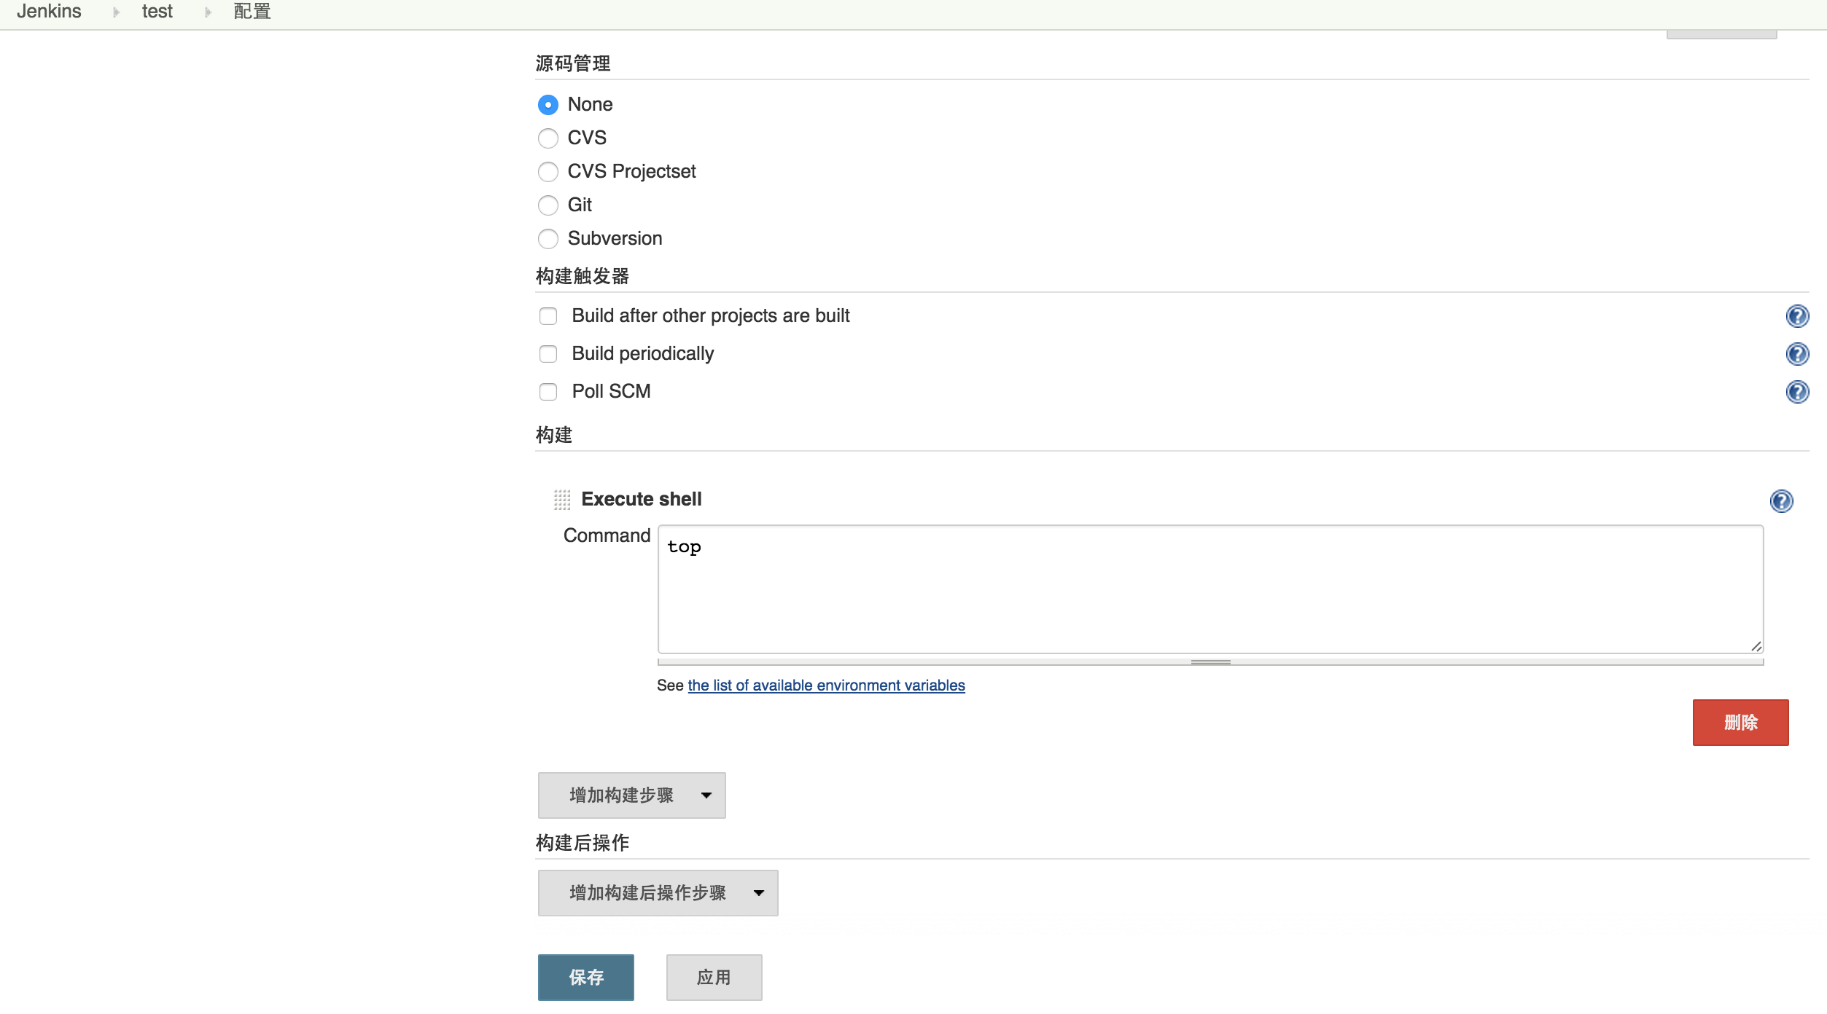
Task: Go to test breadcrumb
Action: 157,12
